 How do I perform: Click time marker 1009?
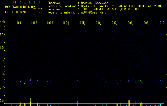click(145, 23)
